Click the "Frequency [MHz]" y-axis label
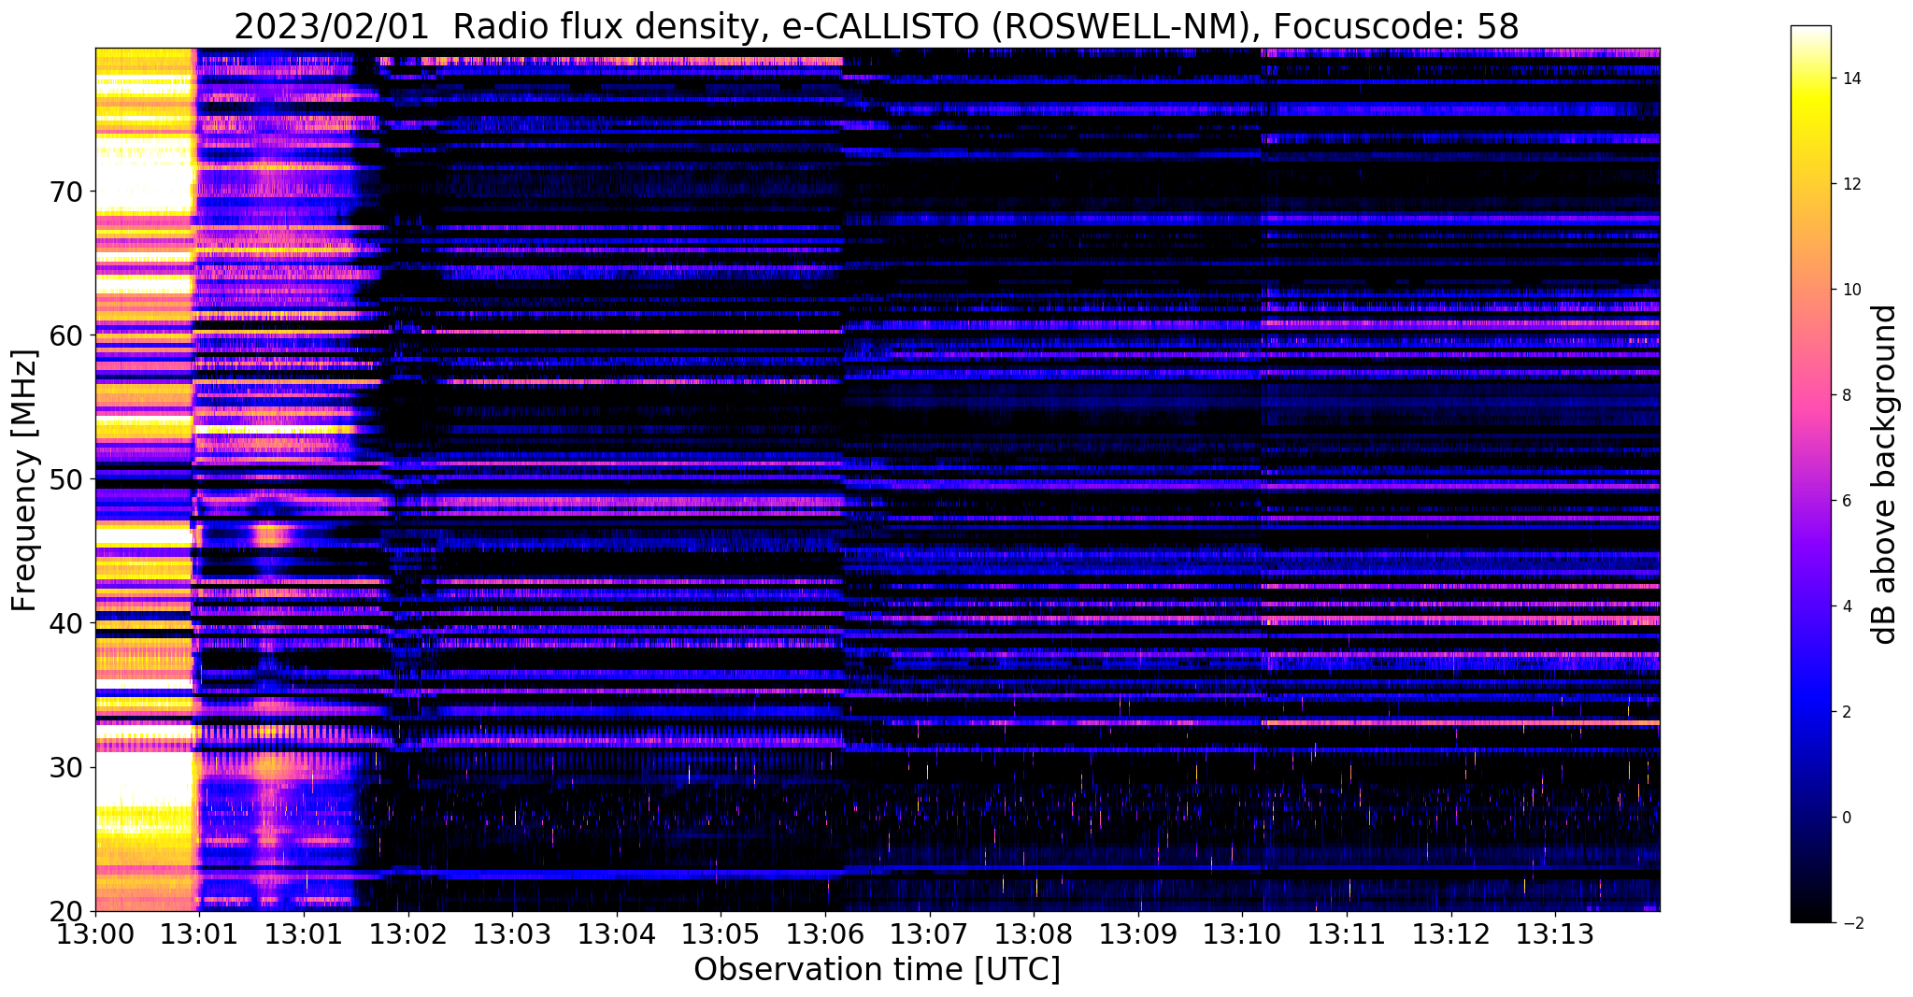 coord(25,480)
